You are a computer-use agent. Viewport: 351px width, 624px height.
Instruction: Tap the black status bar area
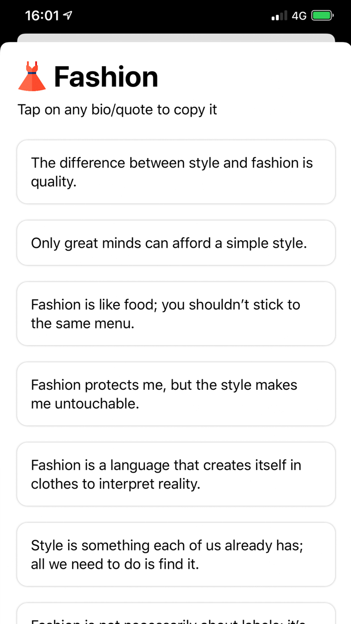point(175,15)
